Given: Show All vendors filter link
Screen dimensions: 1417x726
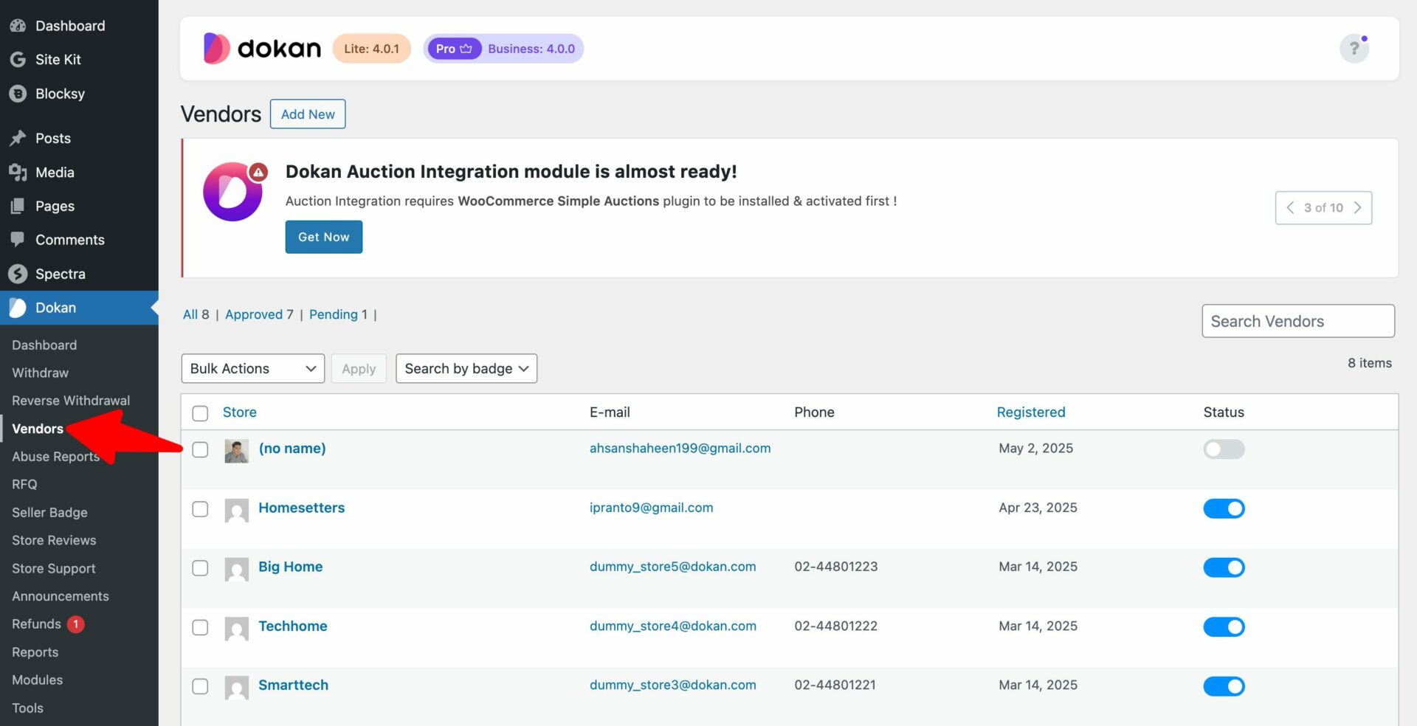Looking at the screenshot, I should [x=190, y=314].
